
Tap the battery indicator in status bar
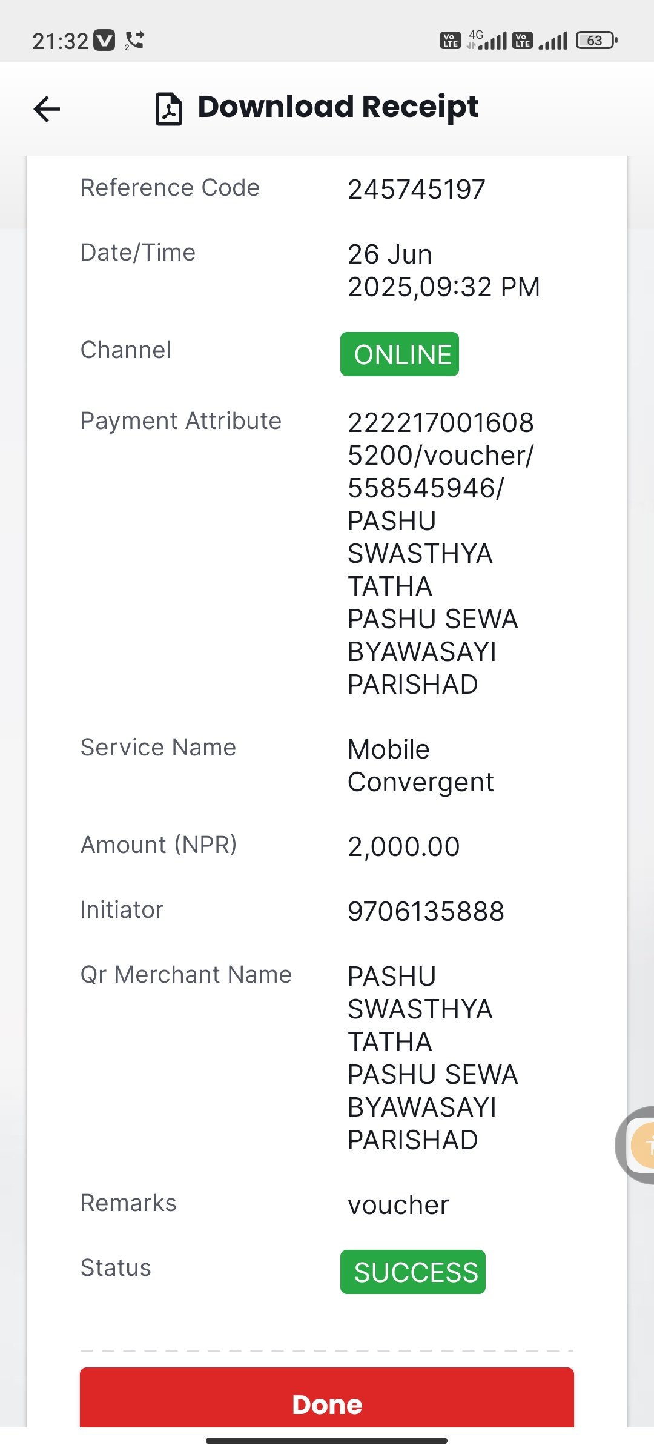tap(596, 41)
